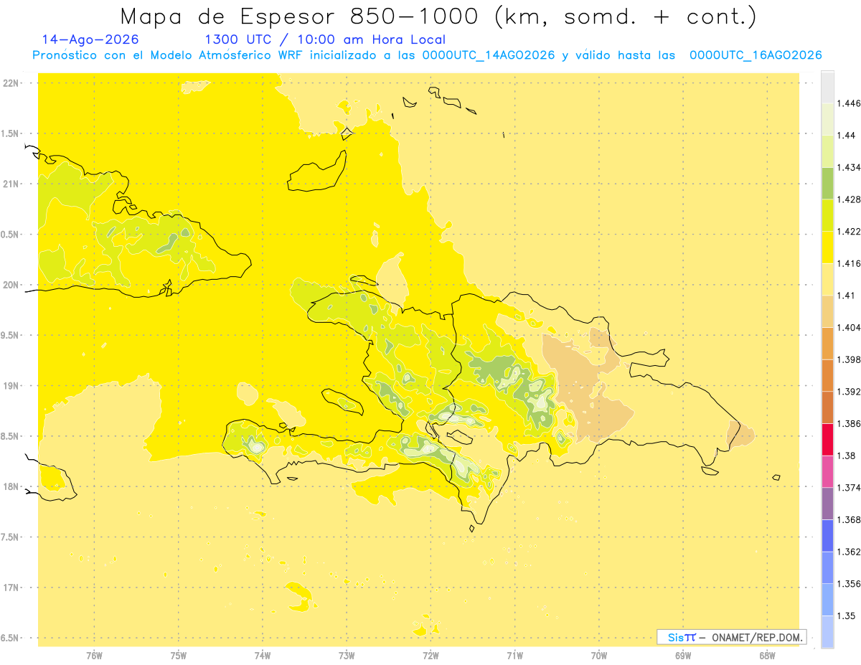Click the '1300 UTC / 10:00 am Hora Local' text
The height and width of the screenshot is (665, 861).
(x=325, y=39)
